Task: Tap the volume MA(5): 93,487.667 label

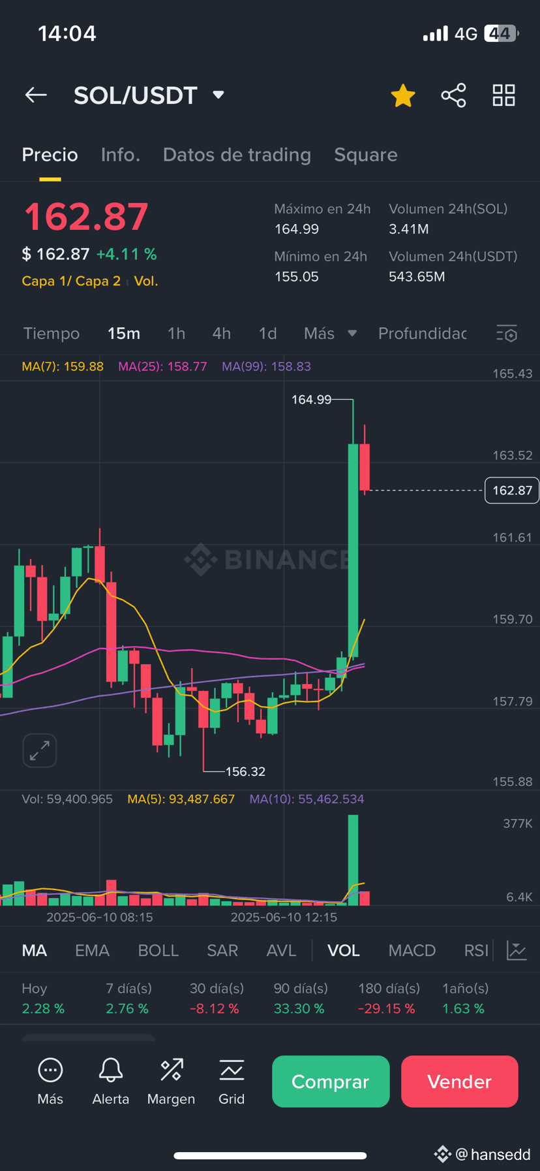Action: (x=181, y=799)
